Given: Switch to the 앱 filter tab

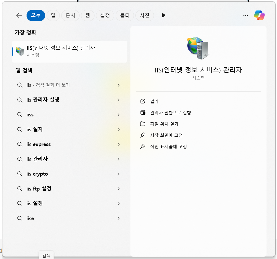Looking at the screenshot, I should coord(53,16).
